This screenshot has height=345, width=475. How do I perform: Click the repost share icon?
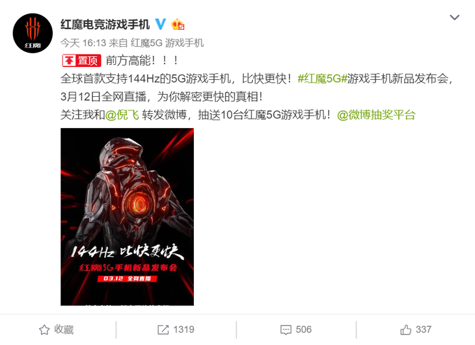point(163,329)
